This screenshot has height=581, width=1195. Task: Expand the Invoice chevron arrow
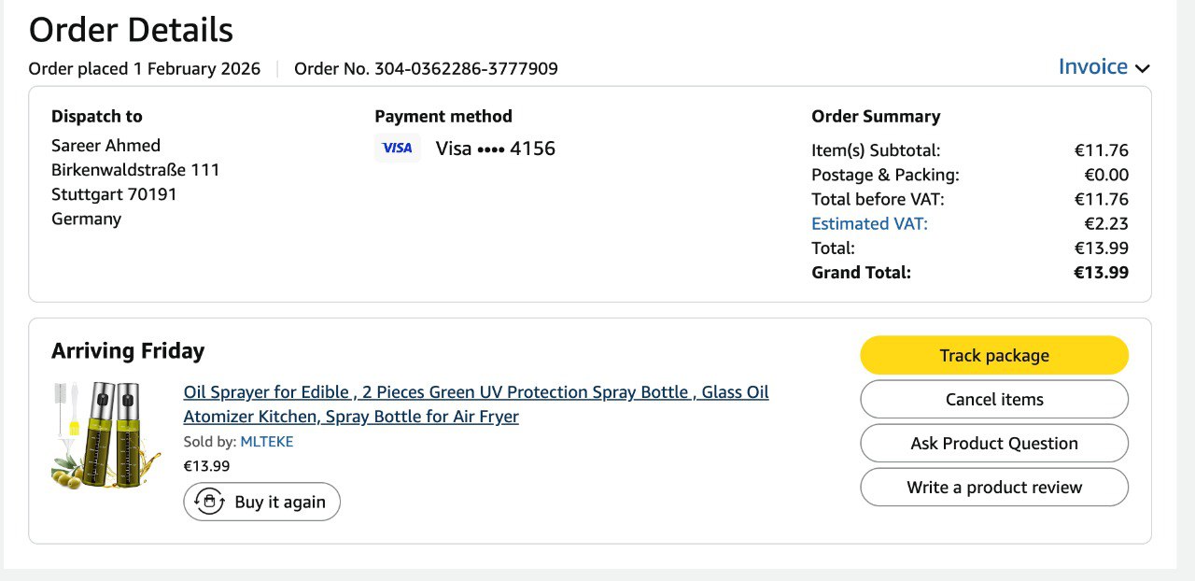(1143, 68)
